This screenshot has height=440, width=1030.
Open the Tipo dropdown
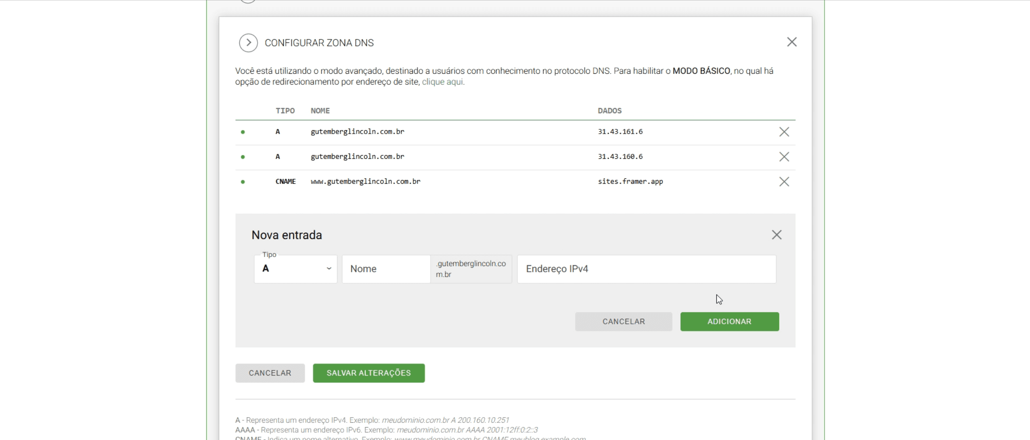295,269
